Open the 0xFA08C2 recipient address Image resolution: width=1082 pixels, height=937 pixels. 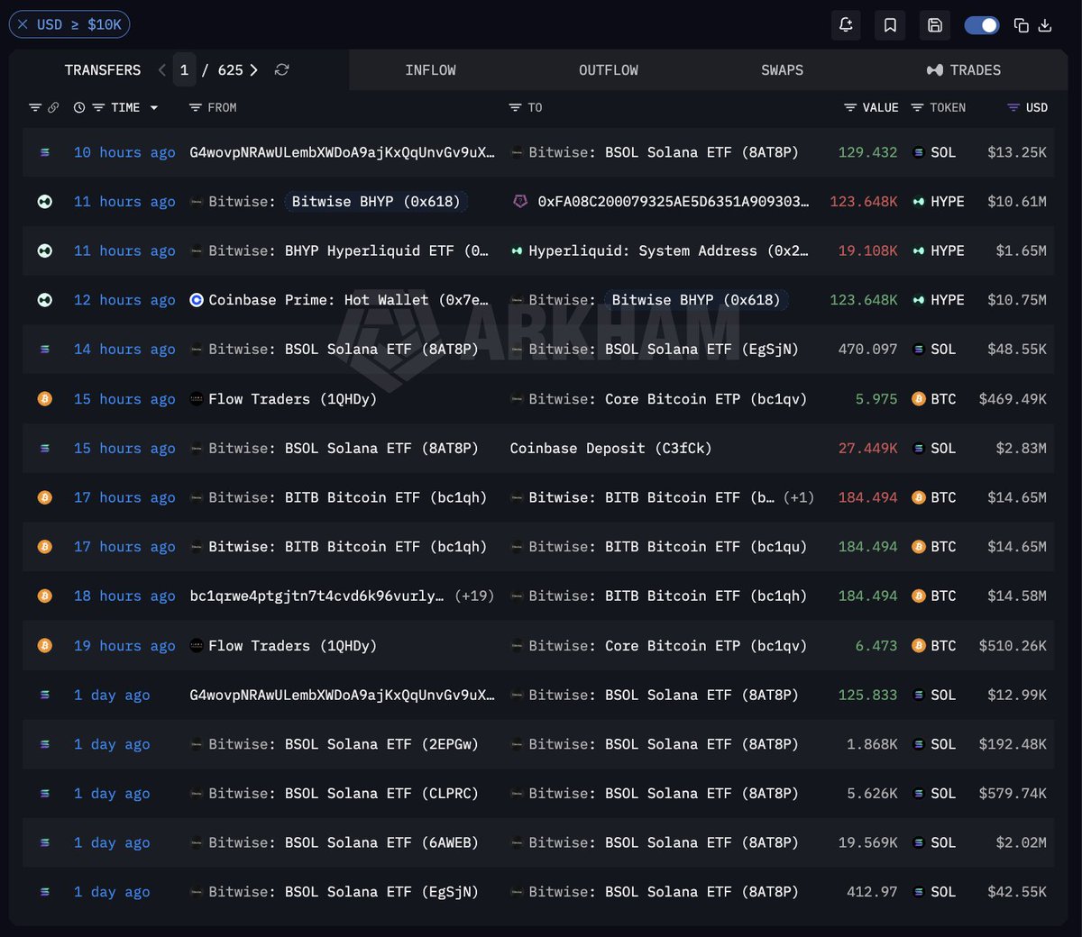[x=674, y=202]
